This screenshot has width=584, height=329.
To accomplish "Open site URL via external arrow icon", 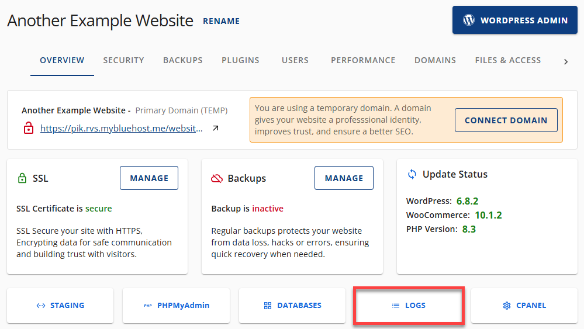I will pyautogui.click(x=215, y=128).
